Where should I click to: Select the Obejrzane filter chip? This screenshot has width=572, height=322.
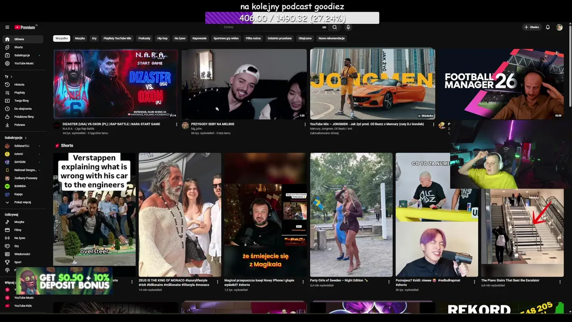pos(305,38)
